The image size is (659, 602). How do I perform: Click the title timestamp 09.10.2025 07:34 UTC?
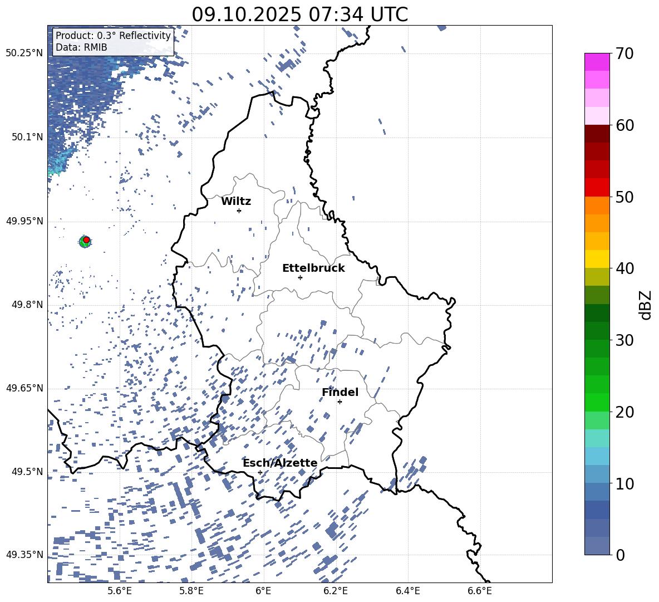tap(299, 14)
